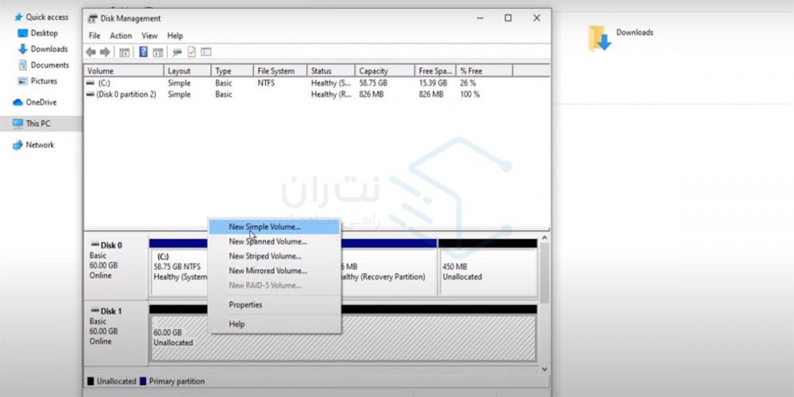Select New Mirrored Volume option
The height and width of the screenshot is (397, 794).
pos(268,271)
